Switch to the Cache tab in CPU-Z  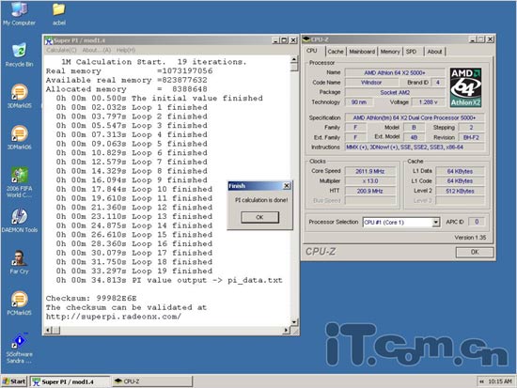click(336, 52)
